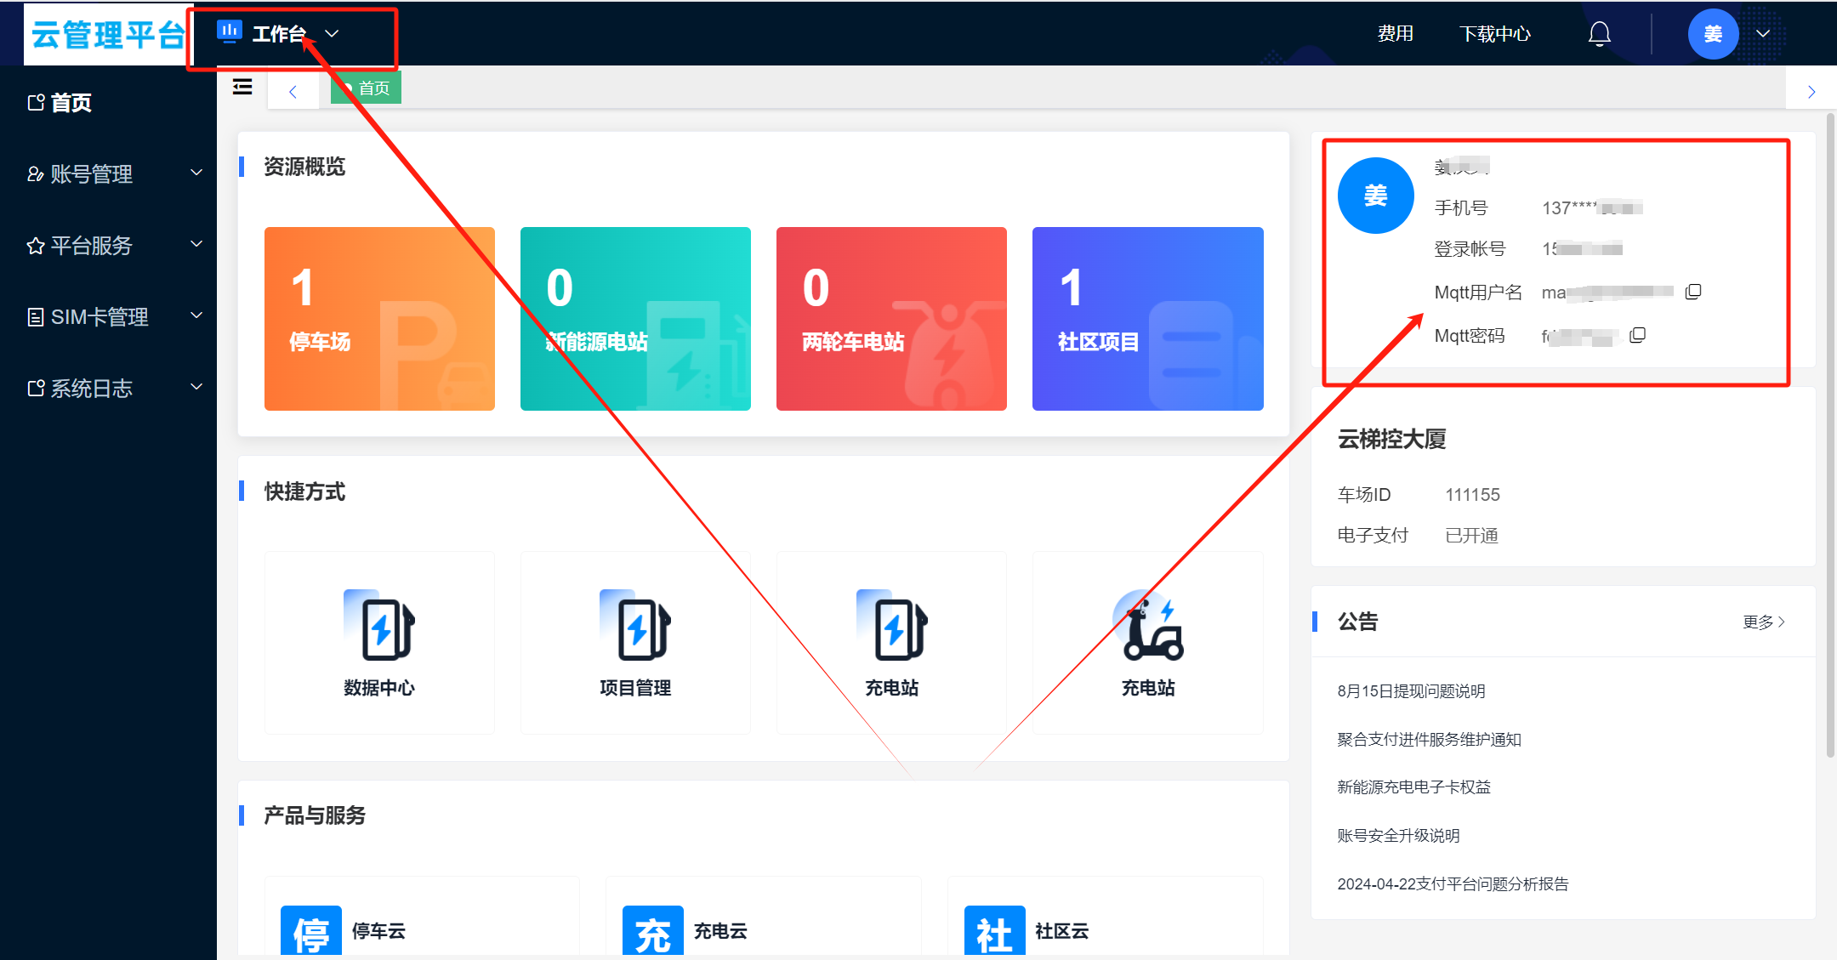Open the scooter 充电站 shortcut
The image size is (1837, 960).
(x=1148, y=628)
